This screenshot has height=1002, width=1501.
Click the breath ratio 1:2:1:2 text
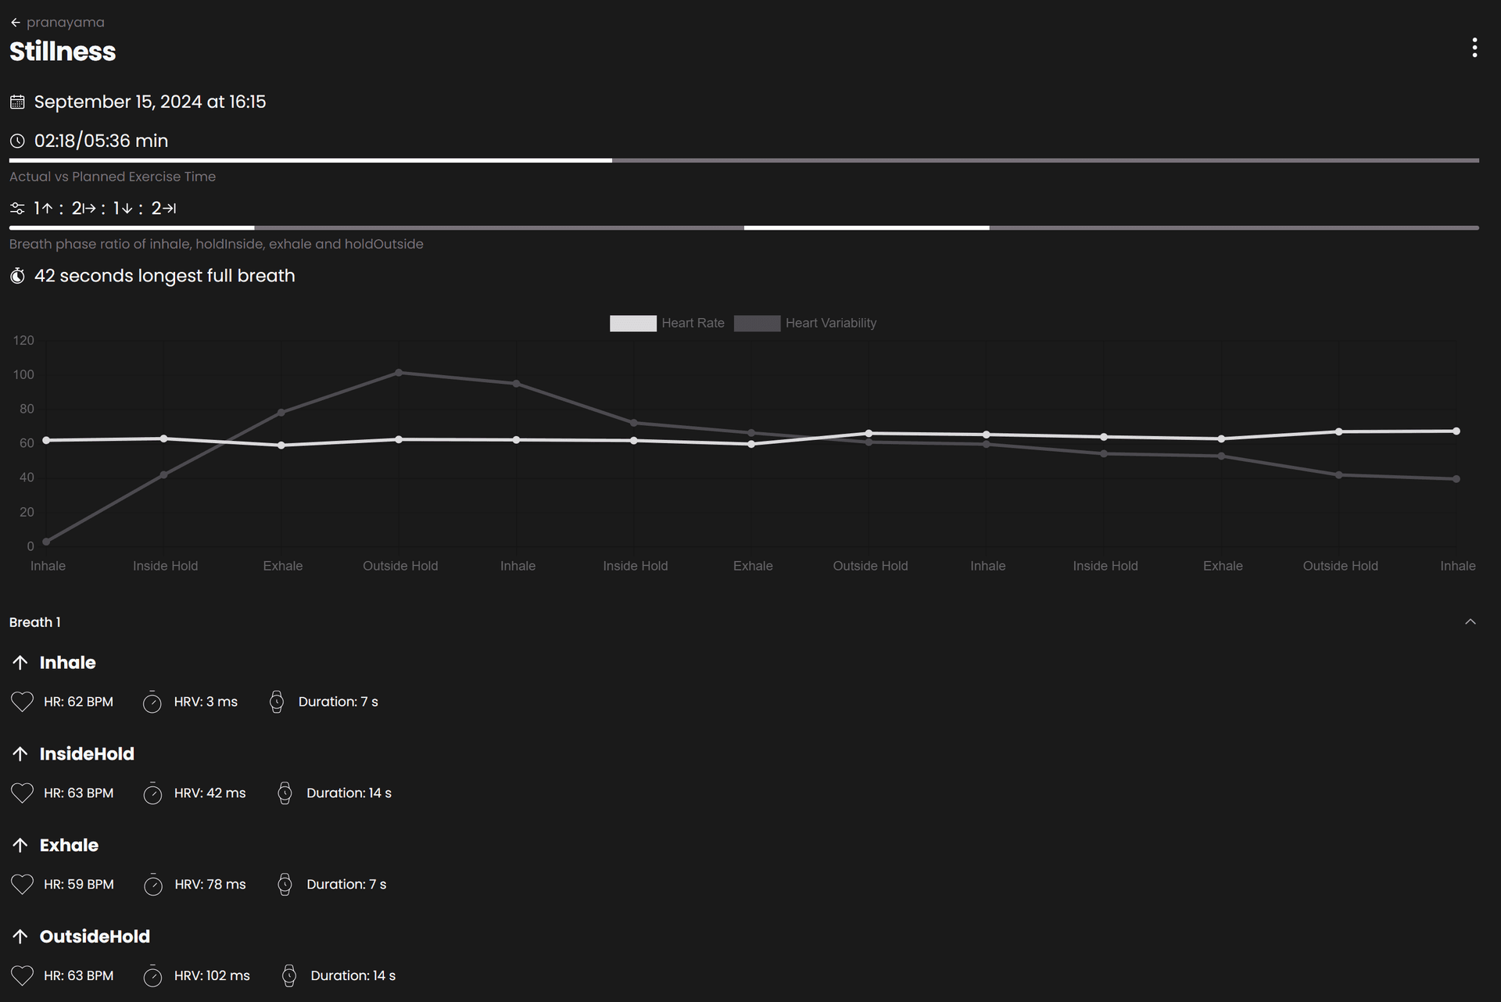tap(105, 209)
